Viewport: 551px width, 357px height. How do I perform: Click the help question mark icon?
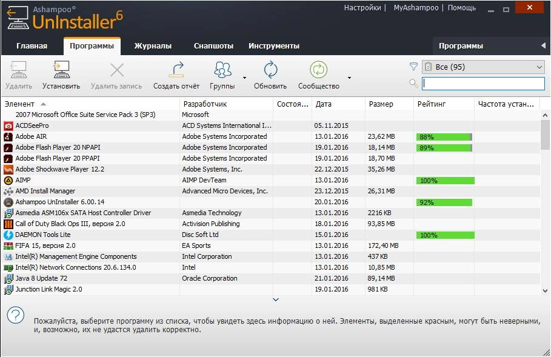pos(16,315)
